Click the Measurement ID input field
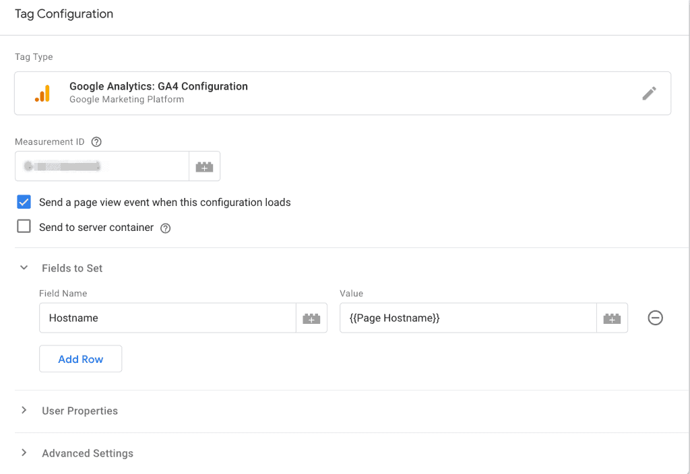The height and width of the screenshot is (474, 690). (101, 166)
